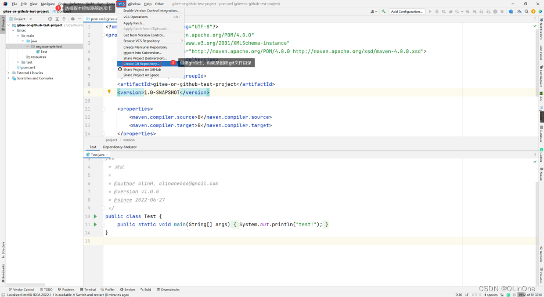Open the File menu
This screenshot has width=544, height=297.
click(15, 4)
